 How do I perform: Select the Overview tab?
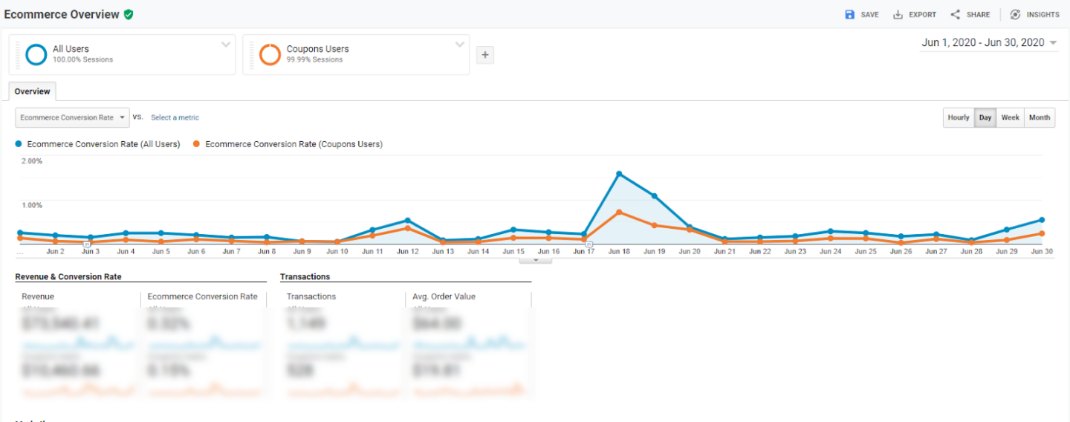pyautogui.click(x=33, y=91)
